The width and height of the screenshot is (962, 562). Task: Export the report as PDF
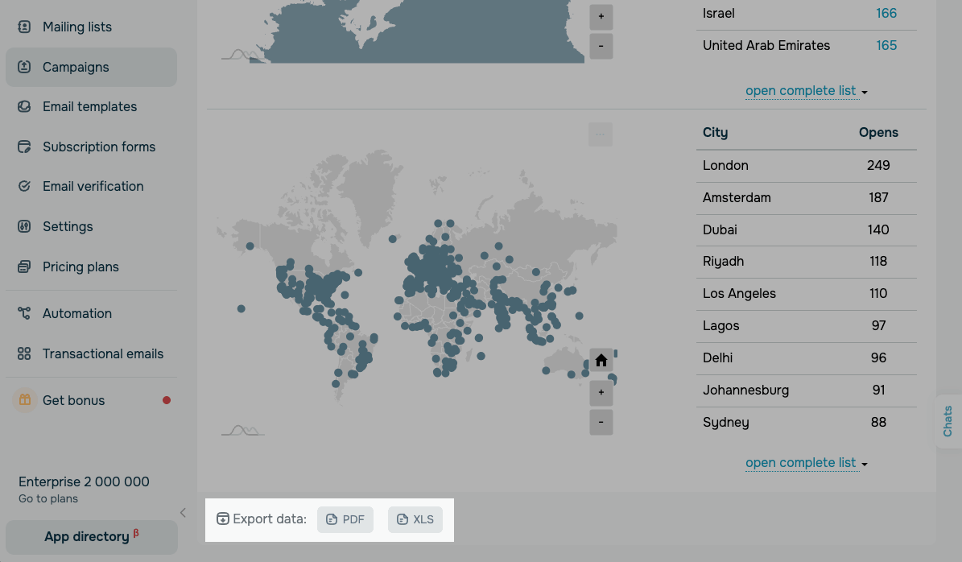[345, 519]
